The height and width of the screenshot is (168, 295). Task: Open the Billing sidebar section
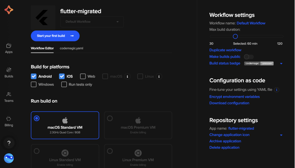[x=8, y=122]
